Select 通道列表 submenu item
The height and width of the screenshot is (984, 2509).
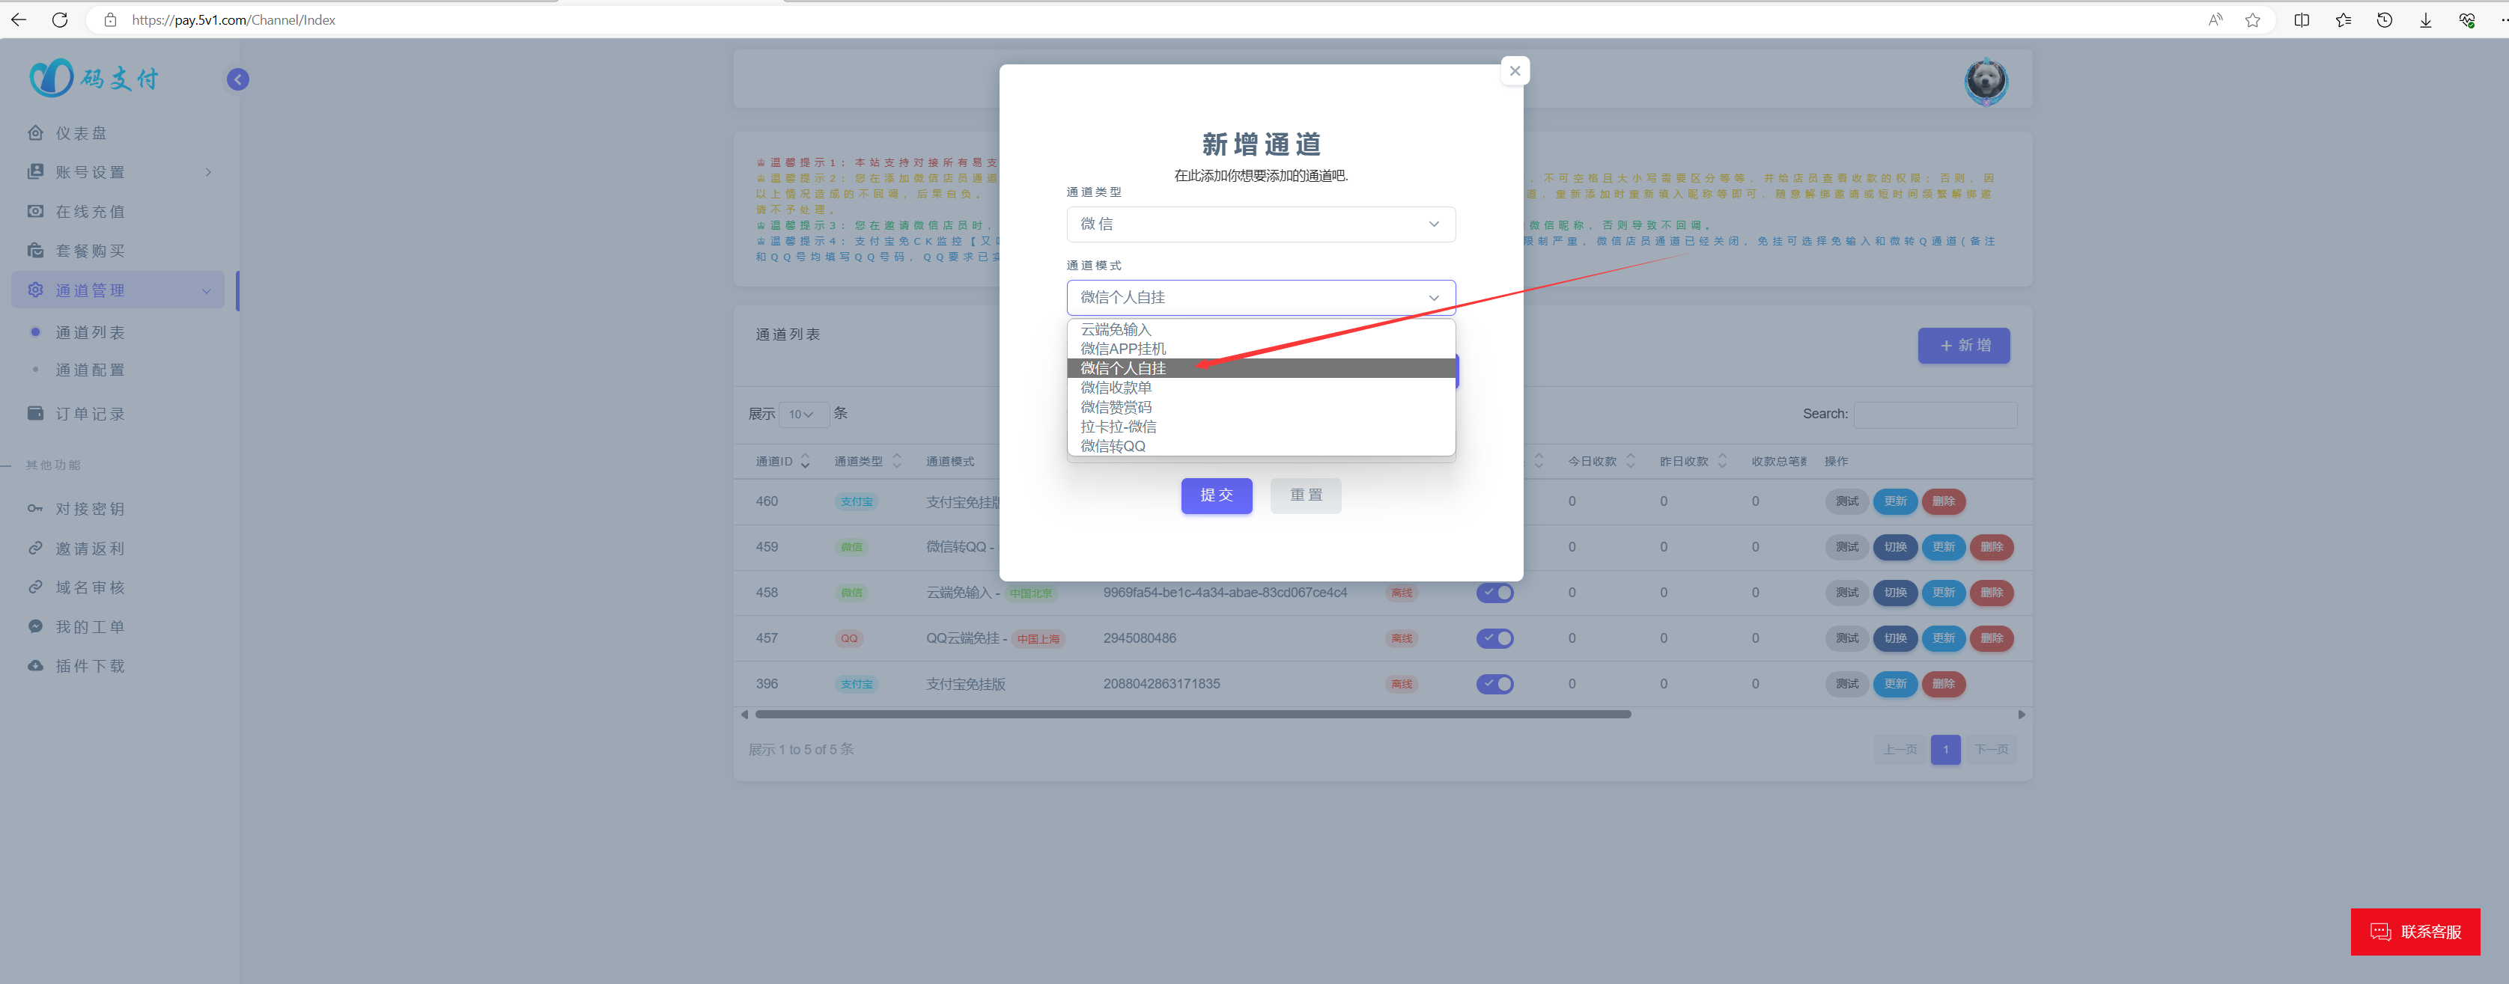point(90,333)
